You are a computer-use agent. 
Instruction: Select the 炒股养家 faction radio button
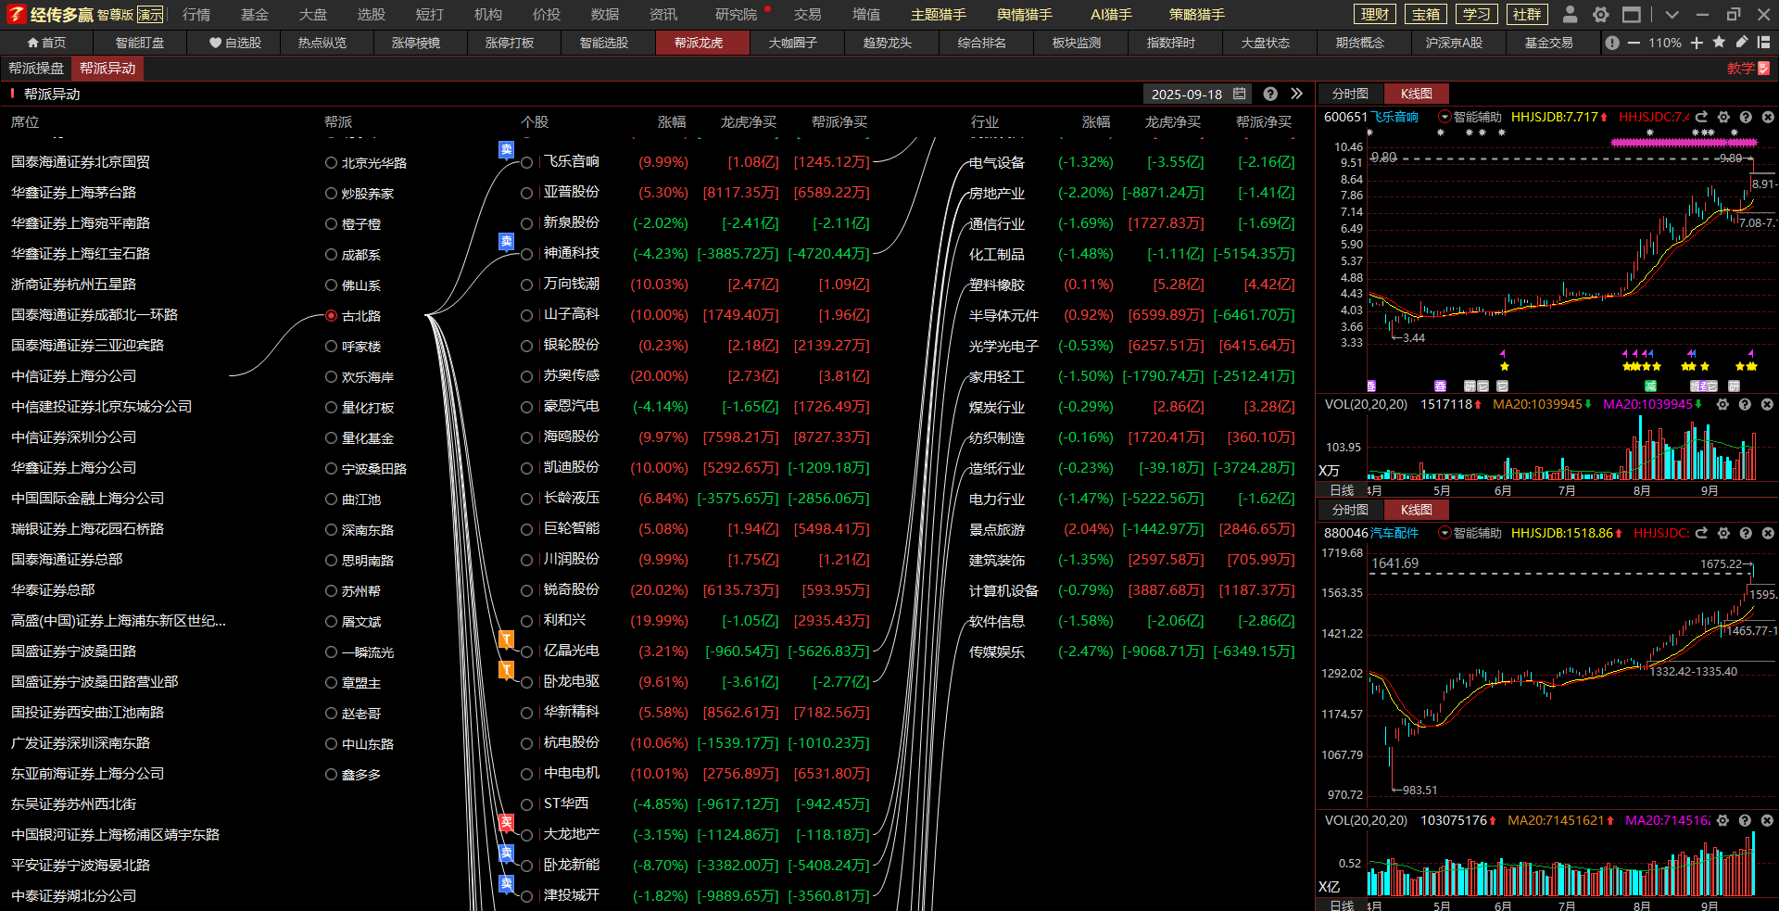331,194
